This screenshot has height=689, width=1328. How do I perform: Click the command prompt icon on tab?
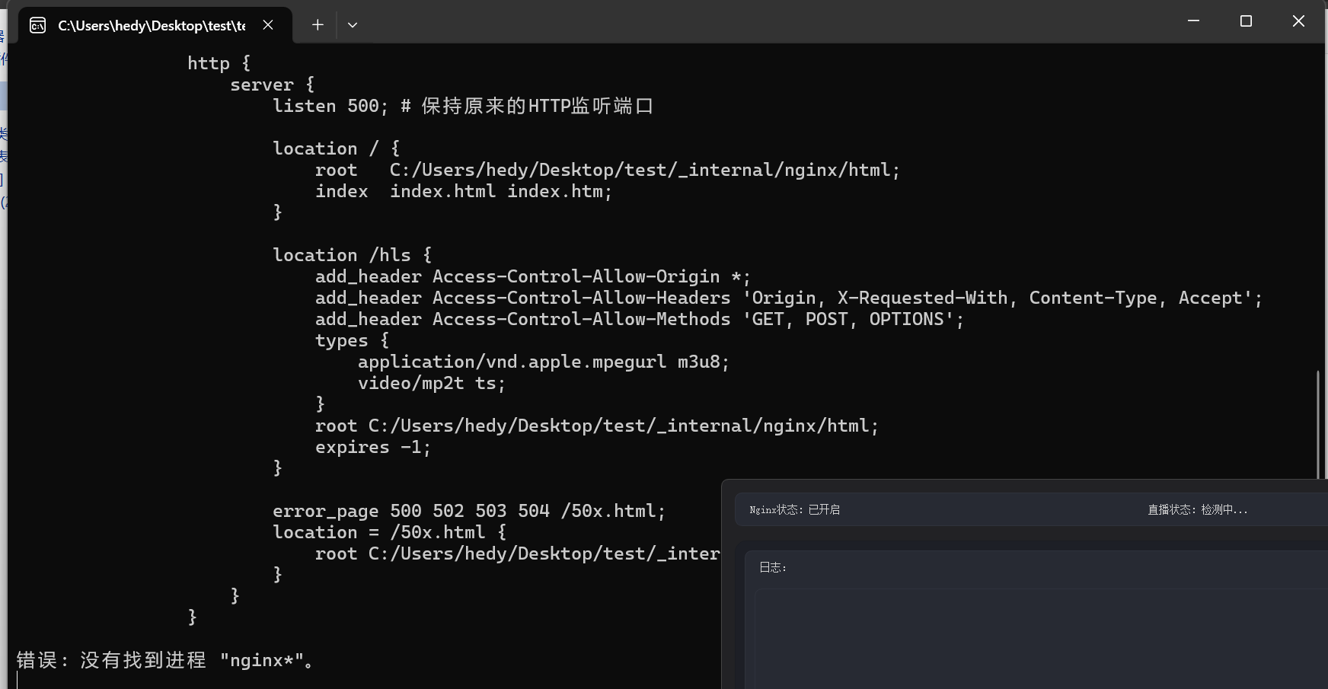[x=37, y=26]
